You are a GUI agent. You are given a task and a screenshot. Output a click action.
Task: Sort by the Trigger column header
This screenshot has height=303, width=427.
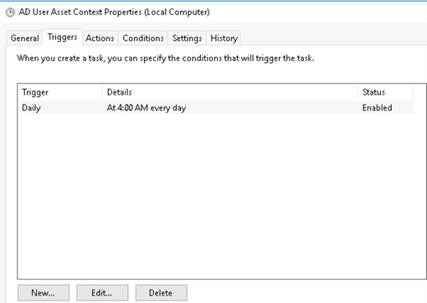[x=60, y=92]
